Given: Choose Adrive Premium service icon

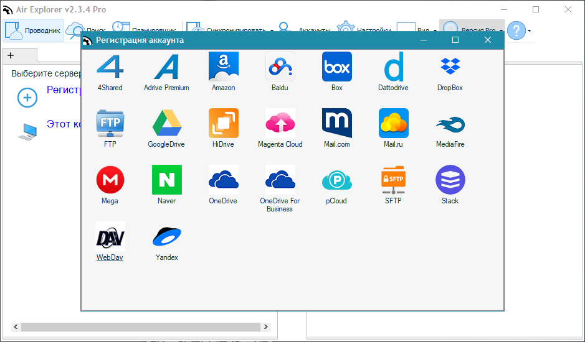Looking at the screenshot, I should point(166,67).
